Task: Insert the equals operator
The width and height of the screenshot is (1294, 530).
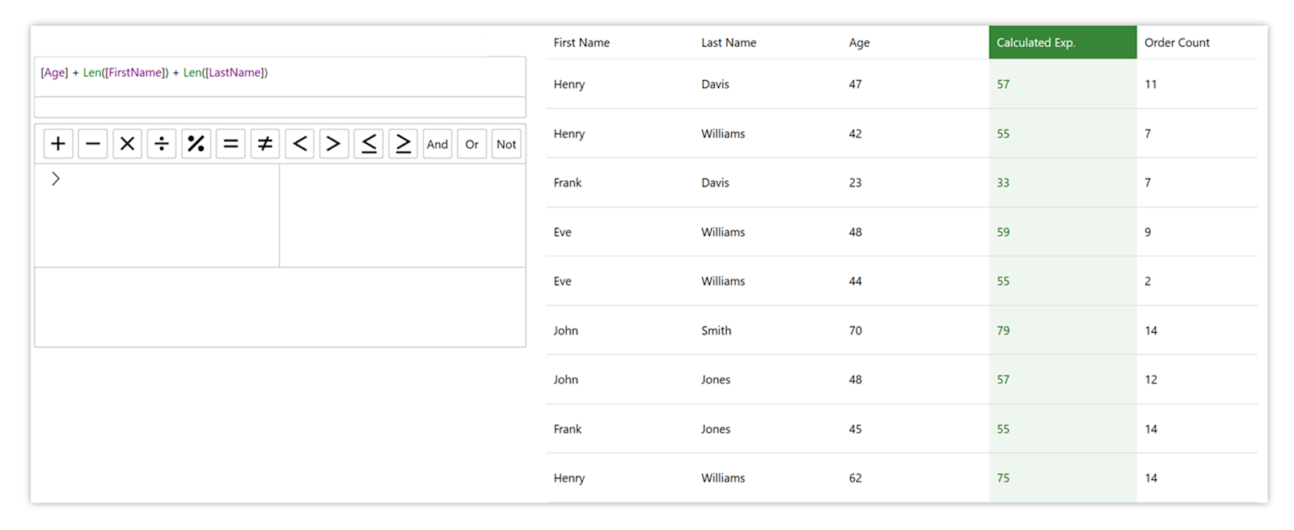Action: click(230, 144)
